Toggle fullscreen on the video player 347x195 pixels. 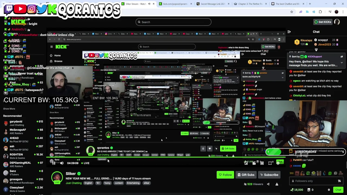pos(270,163)
